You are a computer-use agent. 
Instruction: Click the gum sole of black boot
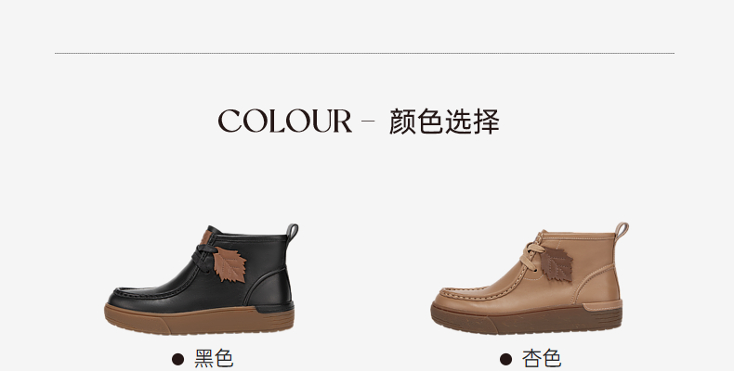(199, 320)
